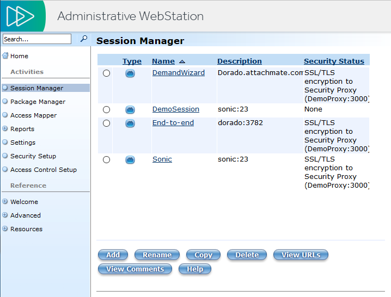Viewport: 391px width, 297px height.
Task: Open Package Manager from sidebar
Action: click(x=38, y=102)
